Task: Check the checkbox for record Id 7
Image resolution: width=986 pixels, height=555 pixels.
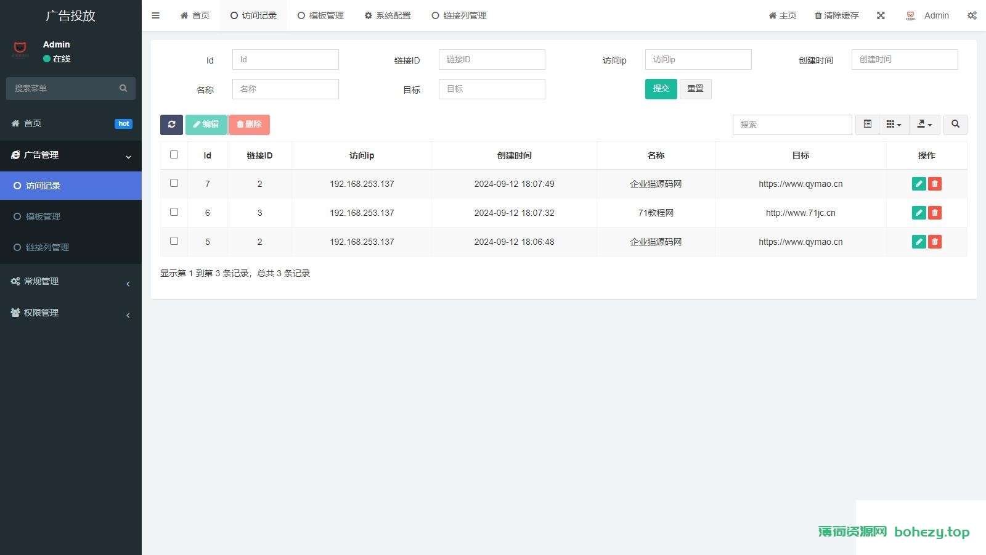Action: point(174,183)
